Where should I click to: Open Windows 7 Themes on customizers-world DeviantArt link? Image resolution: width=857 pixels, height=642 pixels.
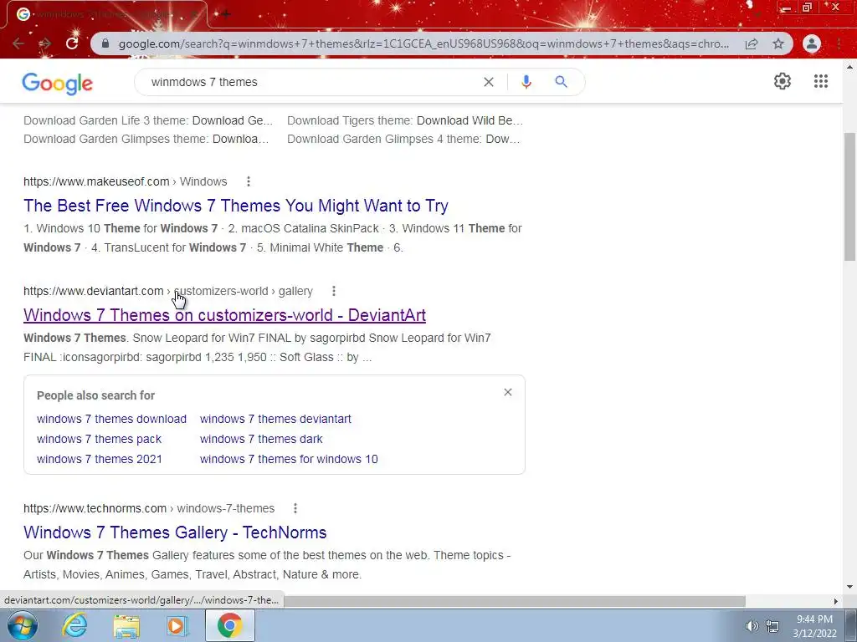click(224, 315)
